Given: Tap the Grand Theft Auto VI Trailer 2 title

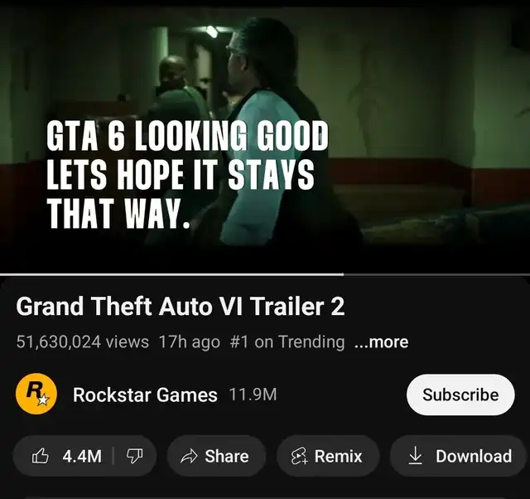Looking at the screenshot, I should coord(181,307).
